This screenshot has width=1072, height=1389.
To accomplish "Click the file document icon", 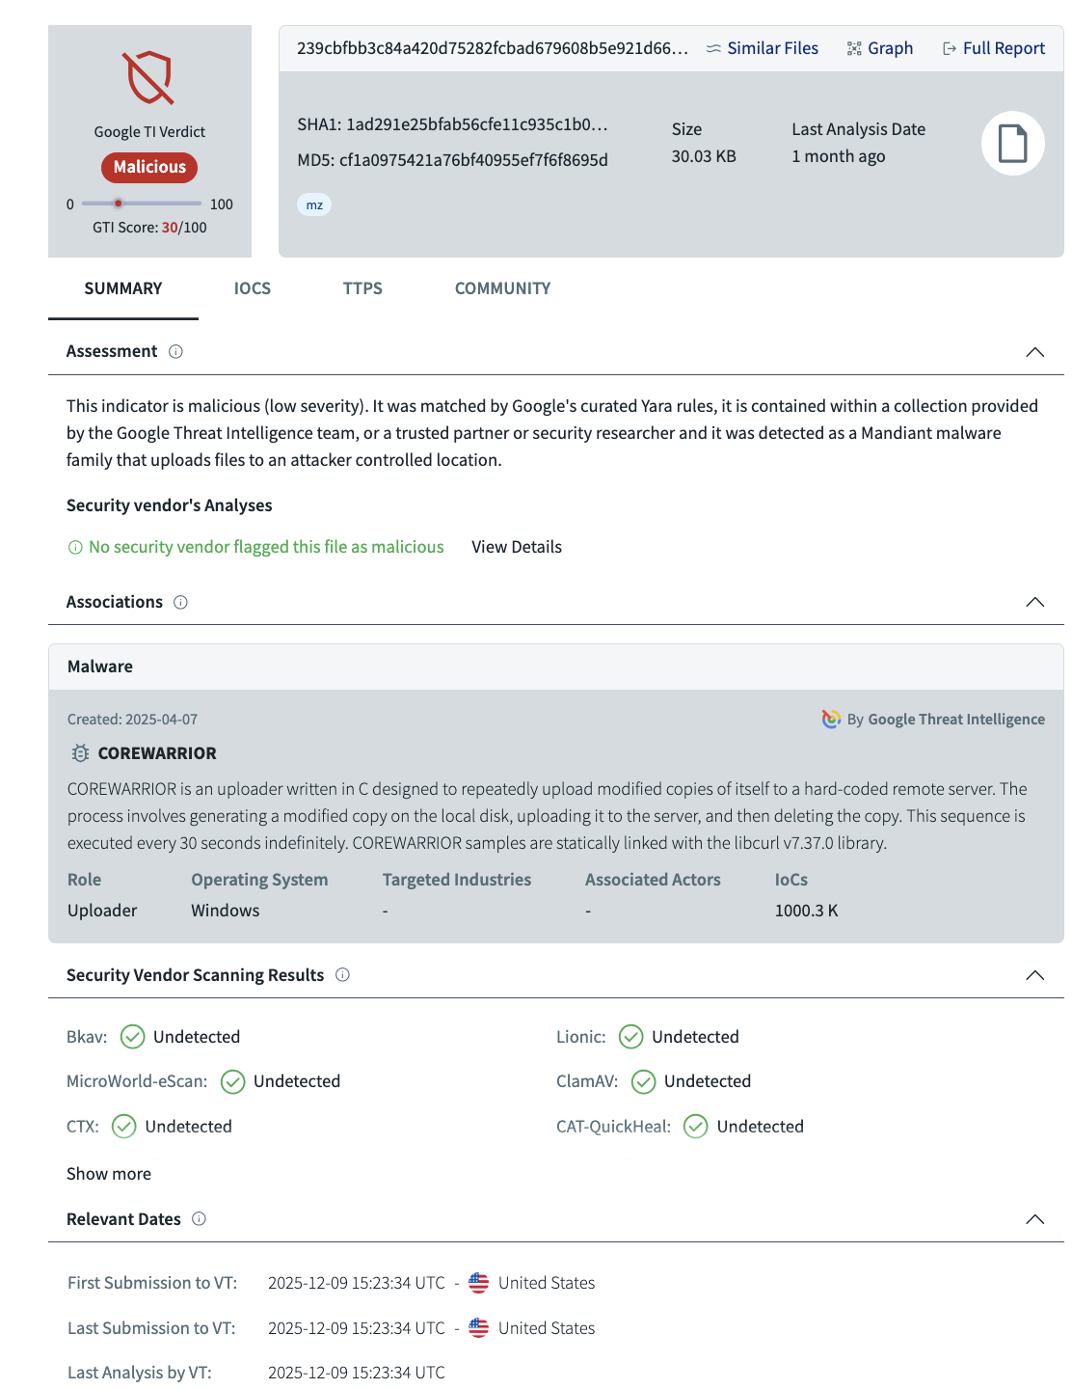I will click(1012, 144).
